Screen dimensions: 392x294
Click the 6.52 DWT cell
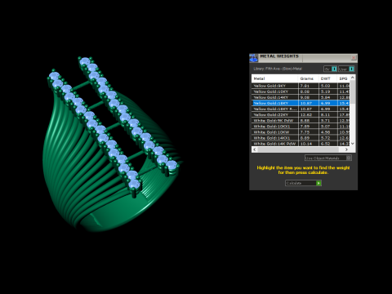coord(327,144)
